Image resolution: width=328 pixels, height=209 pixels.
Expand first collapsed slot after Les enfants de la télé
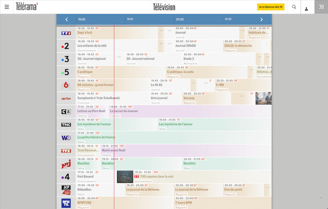(x=162, y=44)
